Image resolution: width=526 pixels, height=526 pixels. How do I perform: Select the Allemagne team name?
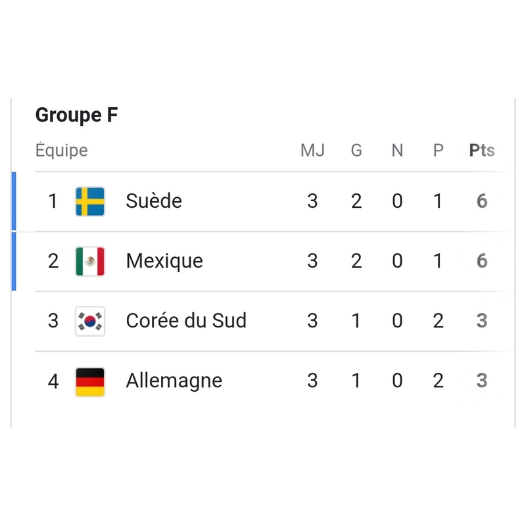click(174, 381)
